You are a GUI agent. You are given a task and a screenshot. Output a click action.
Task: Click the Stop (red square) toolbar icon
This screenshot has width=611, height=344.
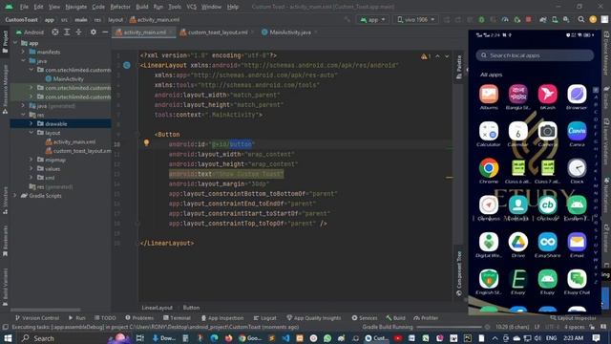point(528,19)
